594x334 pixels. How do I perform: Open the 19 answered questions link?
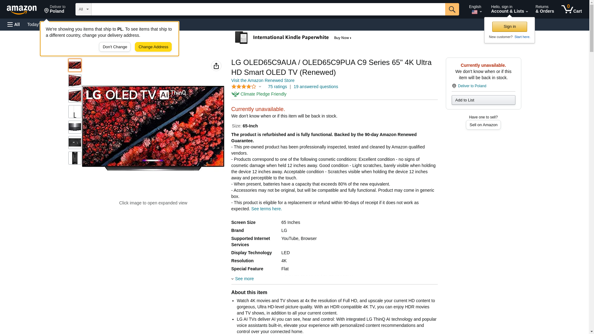pyautogui.click(x=316, y=87)
